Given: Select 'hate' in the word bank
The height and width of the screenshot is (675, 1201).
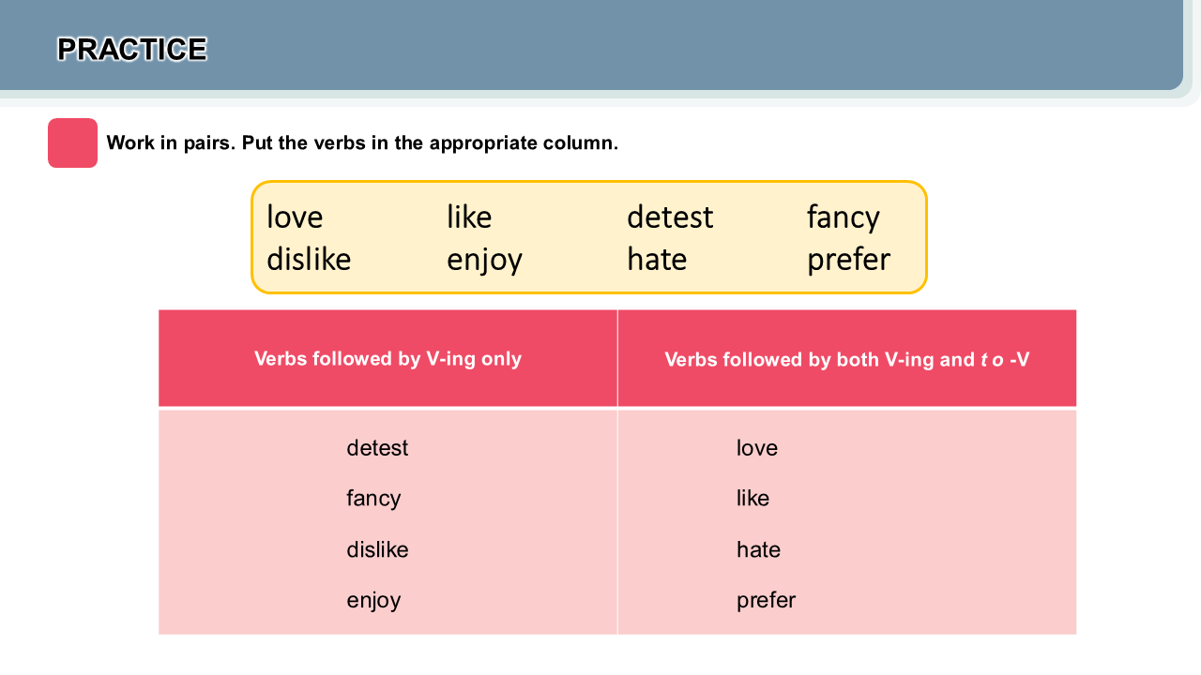Looking at the screenshot, I should (x=657, y=260).
